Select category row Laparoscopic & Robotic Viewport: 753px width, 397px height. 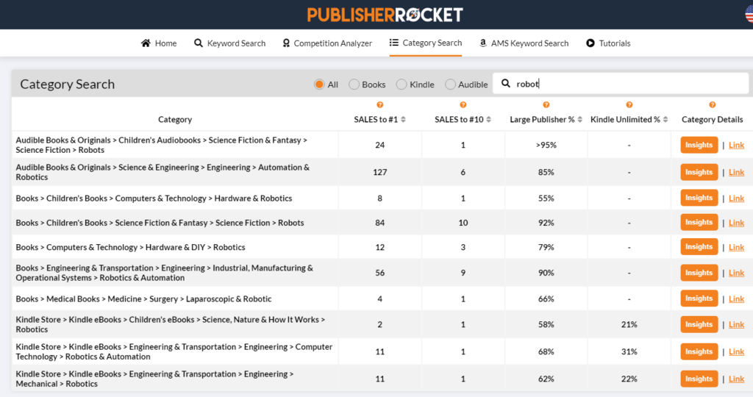143,299
